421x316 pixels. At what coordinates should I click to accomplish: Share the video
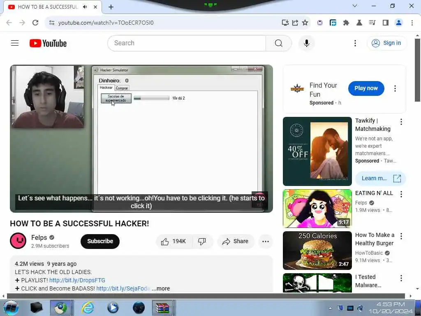[235, 241]
